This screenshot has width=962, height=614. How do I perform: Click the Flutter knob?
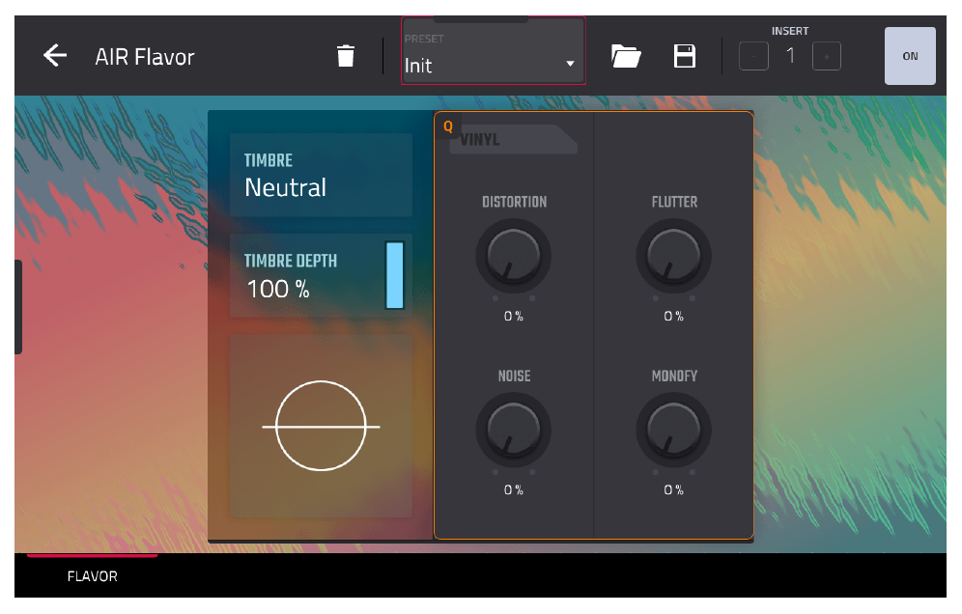673,256
